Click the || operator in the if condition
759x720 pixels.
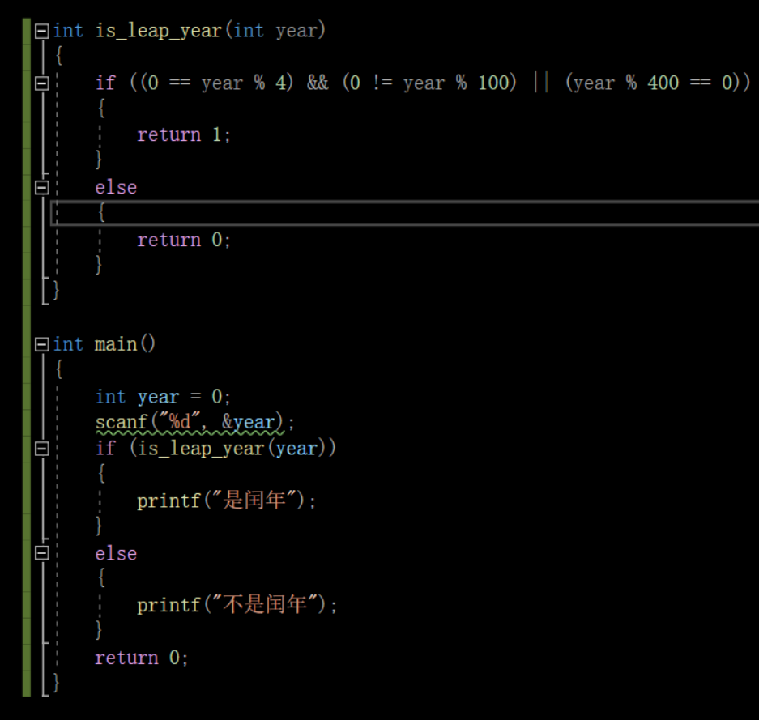point(540,83)
